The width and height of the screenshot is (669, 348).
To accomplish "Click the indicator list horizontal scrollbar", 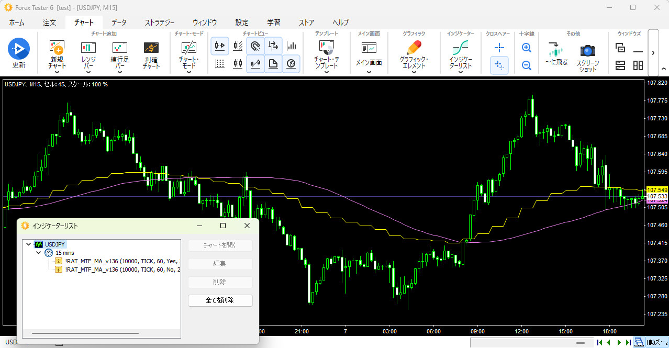I will 85,333.
